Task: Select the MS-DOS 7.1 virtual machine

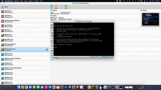Action: coord(25,30)
